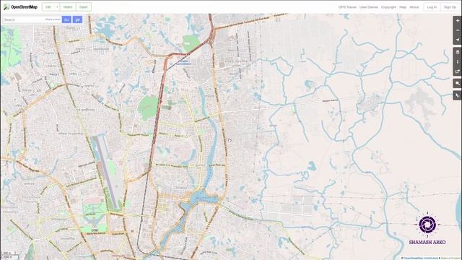Image resolution: width=462 pixels, height=260 pixels.
Task: Open User Diaries in the top menu
Action: tap(369, 6)
